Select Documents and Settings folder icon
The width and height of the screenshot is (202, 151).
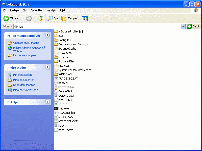(x=56, y=44)
